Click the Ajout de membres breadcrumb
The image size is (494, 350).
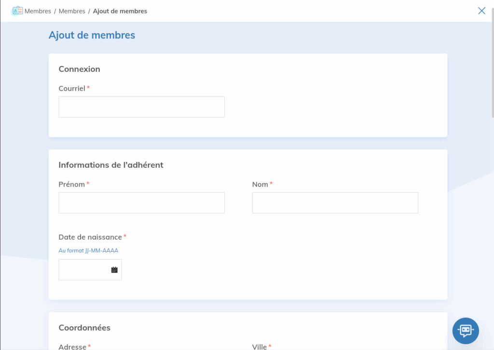point(120,11)
